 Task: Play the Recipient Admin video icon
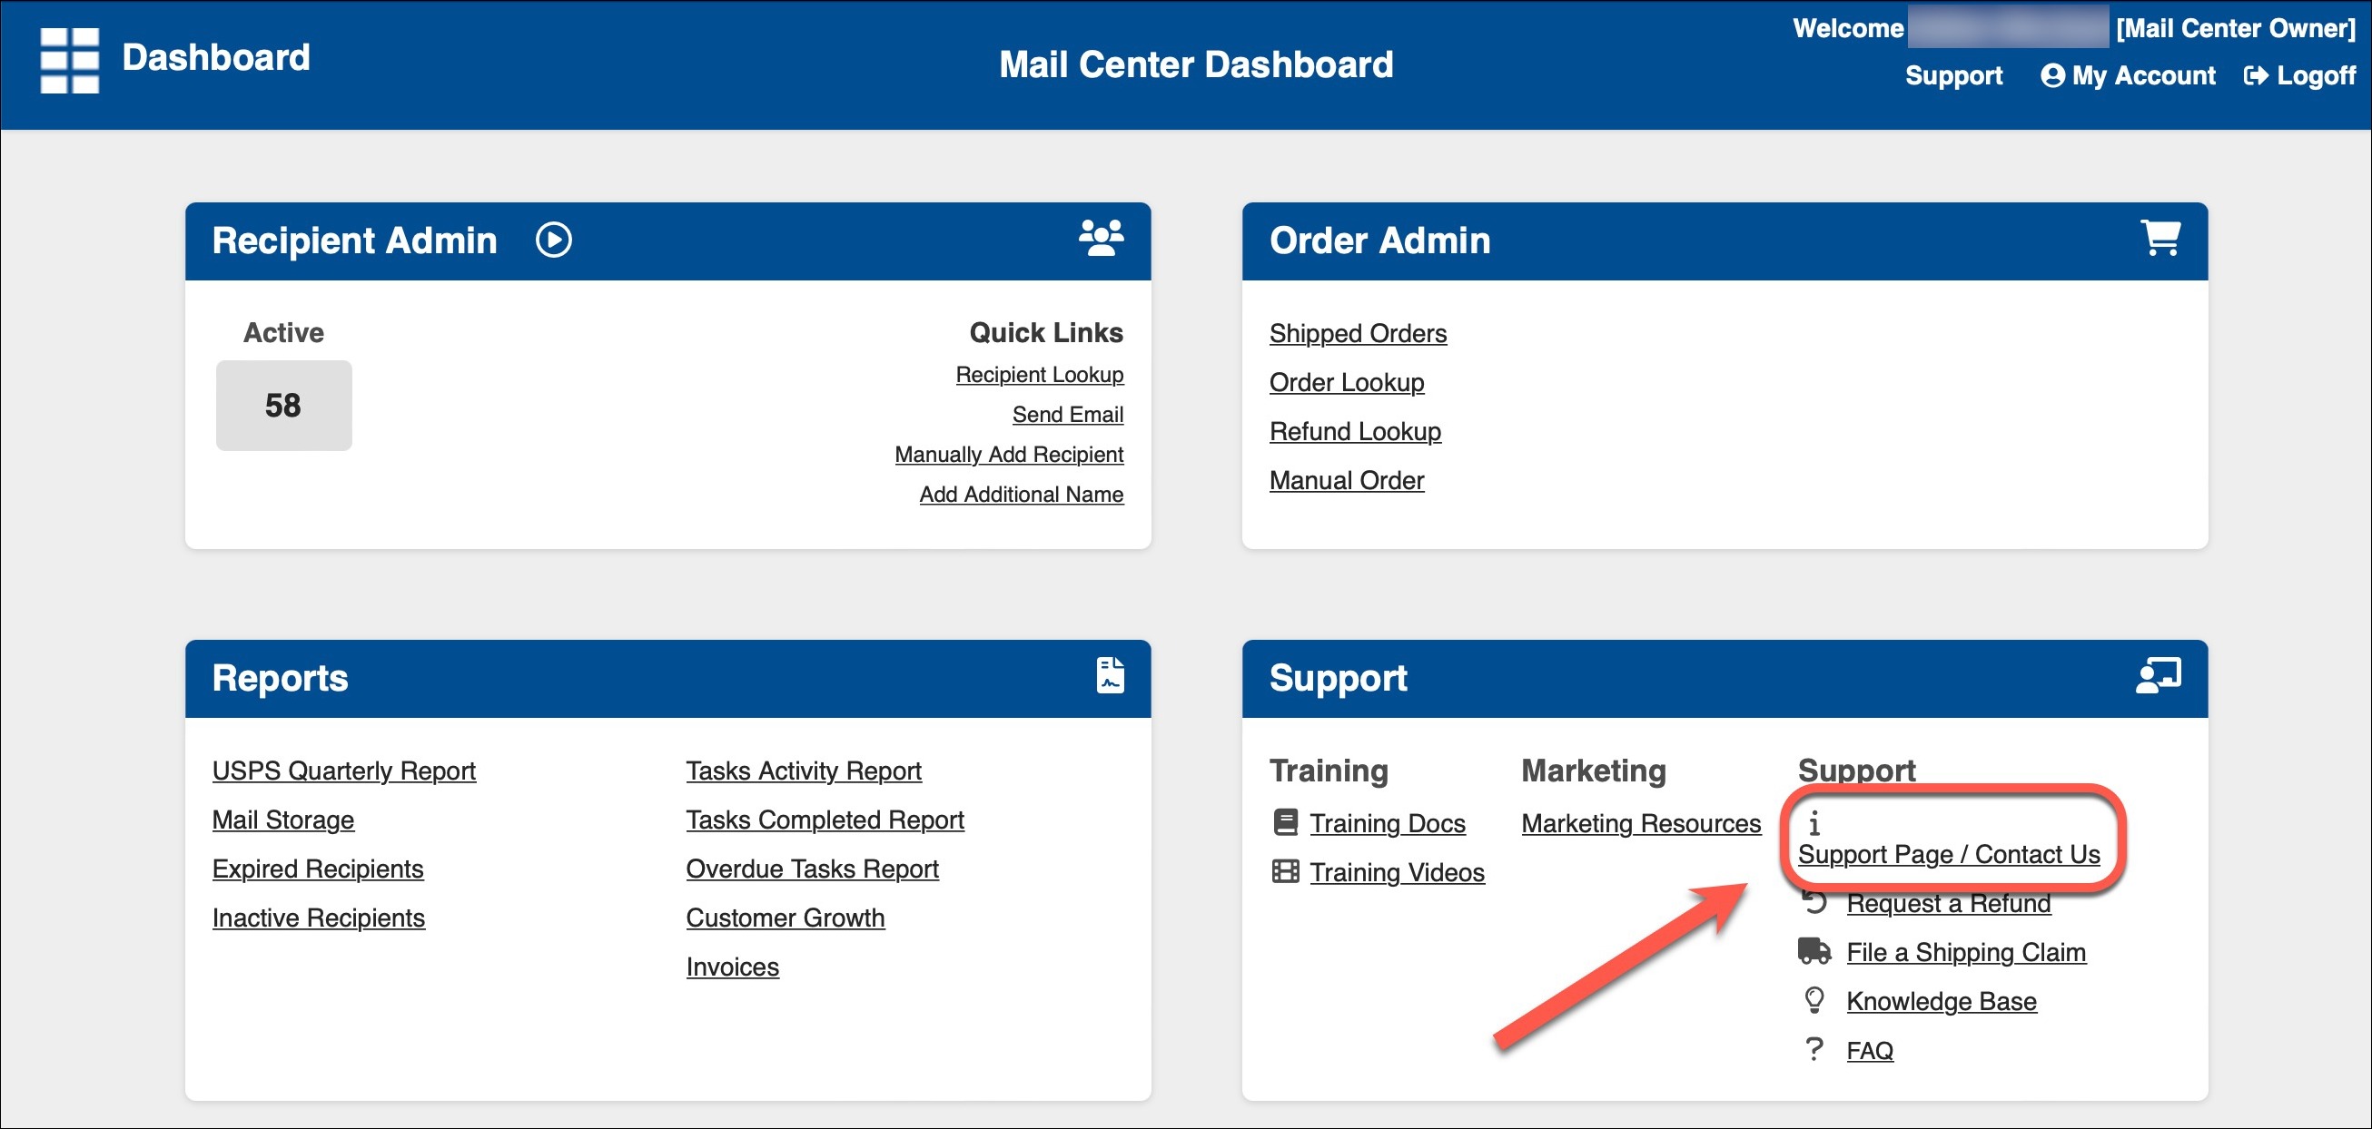(553, 241)
